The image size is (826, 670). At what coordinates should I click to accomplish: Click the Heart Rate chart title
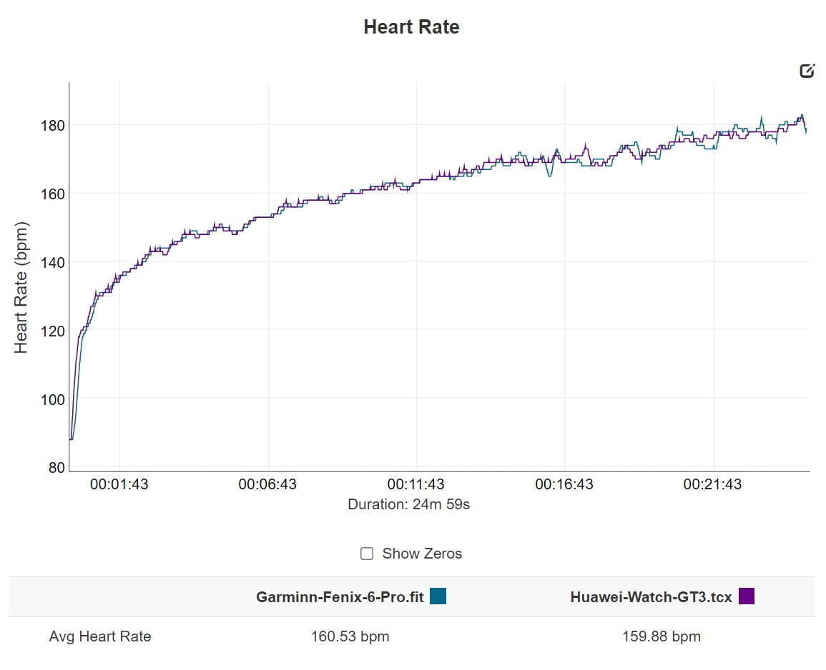click(411, 27)
